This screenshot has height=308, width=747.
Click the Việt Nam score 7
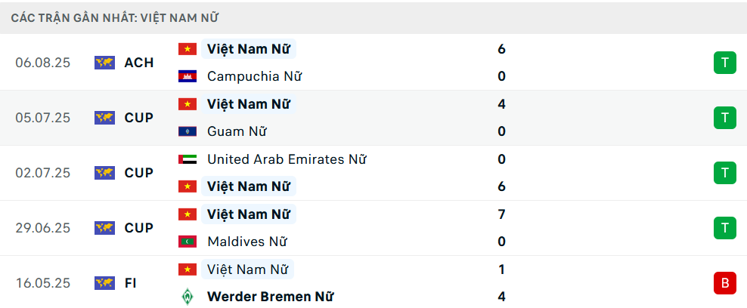pos(502,214)
